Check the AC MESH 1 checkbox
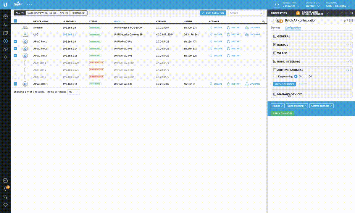The image size is (355, 213). (15, 63)
